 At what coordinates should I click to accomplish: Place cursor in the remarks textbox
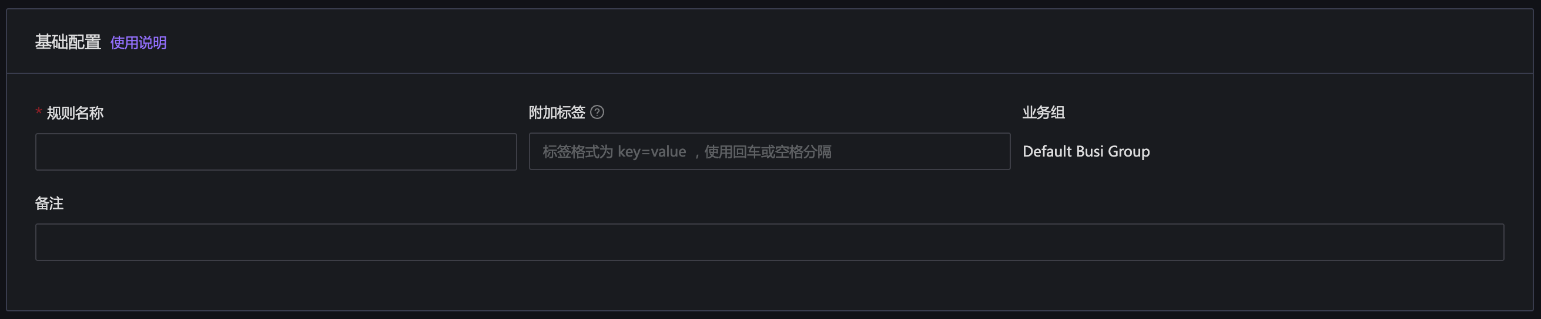pyautogui.click(x=769, y=242)
